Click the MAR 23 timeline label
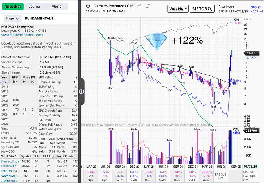 click(91, 167)
